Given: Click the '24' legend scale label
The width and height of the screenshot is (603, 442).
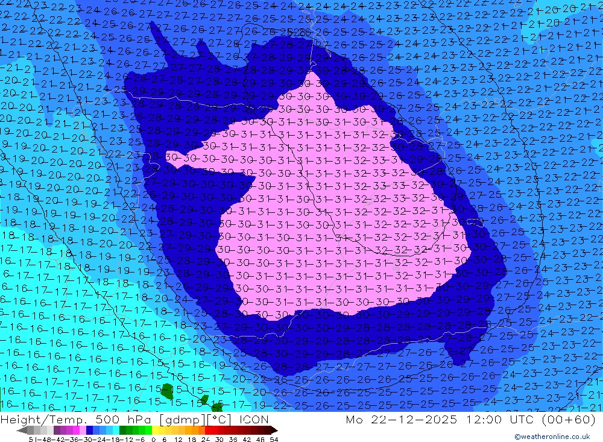Looking at the screenshot, I should 206,440.
